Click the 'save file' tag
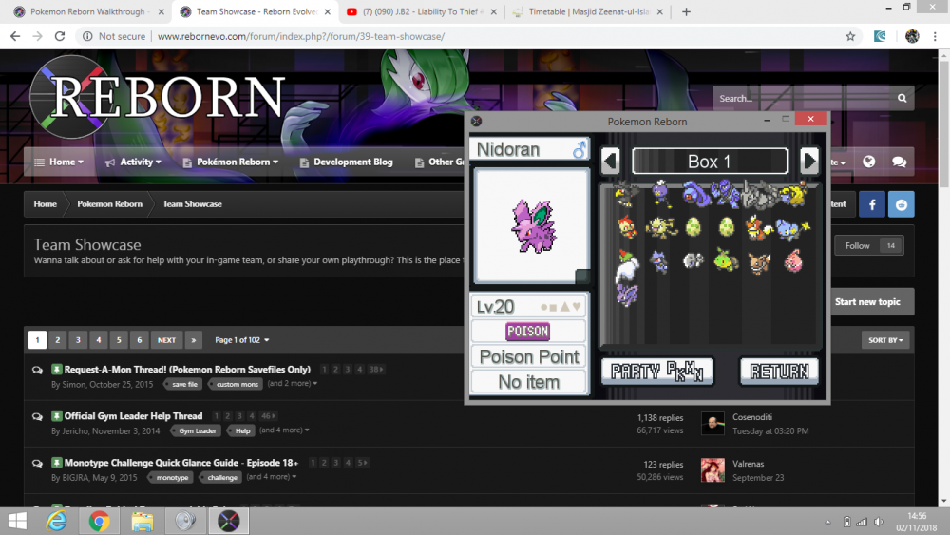 click(184, 384)
